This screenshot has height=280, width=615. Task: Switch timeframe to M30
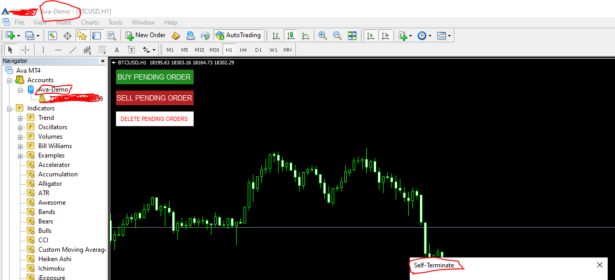point(214,50)
